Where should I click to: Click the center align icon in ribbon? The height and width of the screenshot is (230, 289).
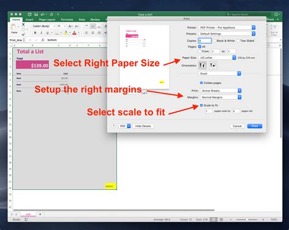(93, 33)
